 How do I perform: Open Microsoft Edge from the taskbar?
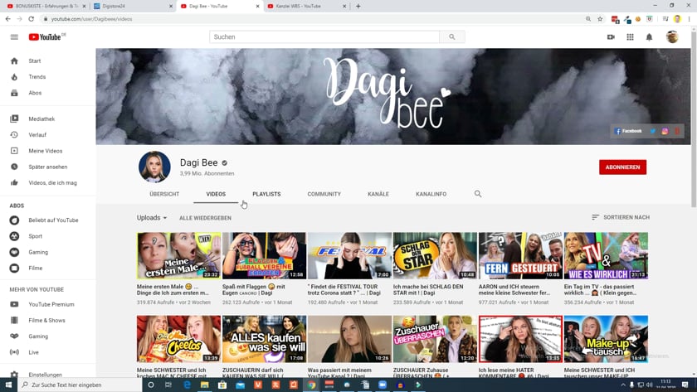click(188, 385)
